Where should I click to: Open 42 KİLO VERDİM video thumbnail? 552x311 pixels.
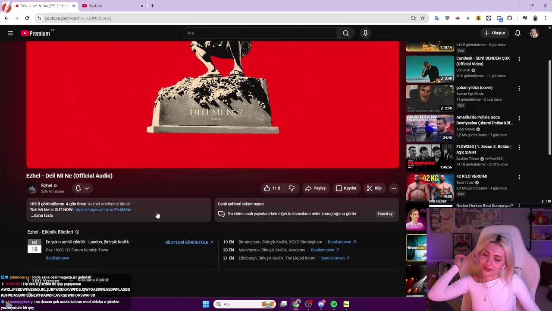430,187
